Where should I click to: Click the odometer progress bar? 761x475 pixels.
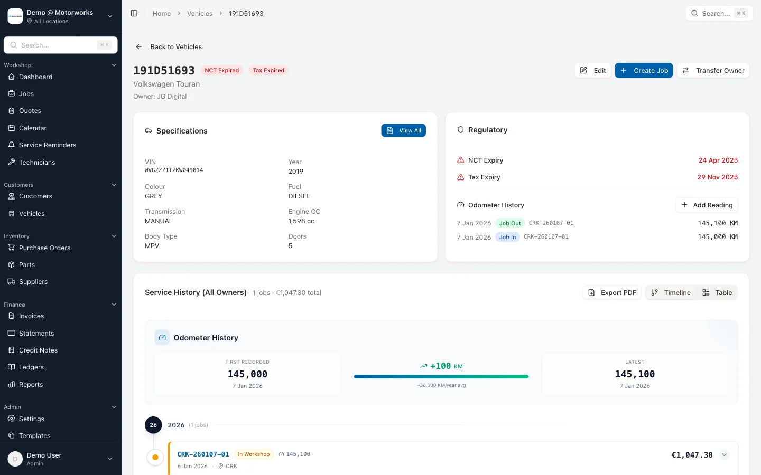pyautogui.click(x=441, y=377)
